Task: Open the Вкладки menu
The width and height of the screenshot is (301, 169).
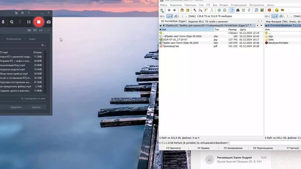Action: tap(224, 5)
